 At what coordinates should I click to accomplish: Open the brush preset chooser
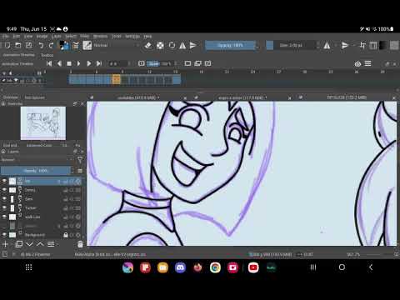pos(87,45)
